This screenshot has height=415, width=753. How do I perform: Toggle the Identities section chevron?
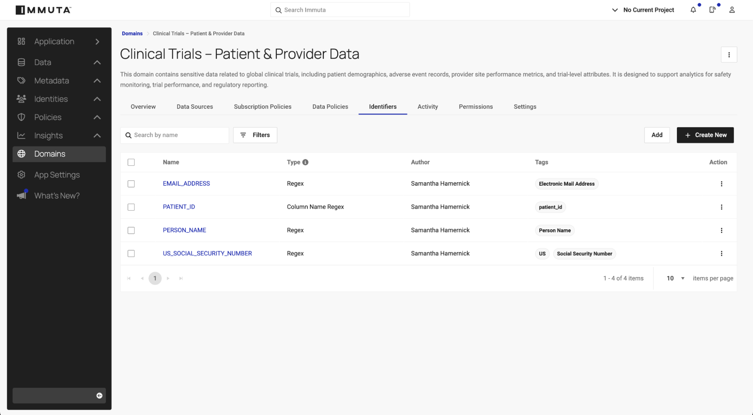pyautogui.click(x=97, y=99)
